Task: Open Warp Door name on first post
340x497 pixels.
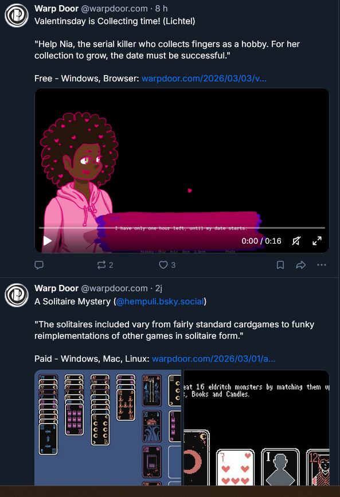Action: click(56, 9)
